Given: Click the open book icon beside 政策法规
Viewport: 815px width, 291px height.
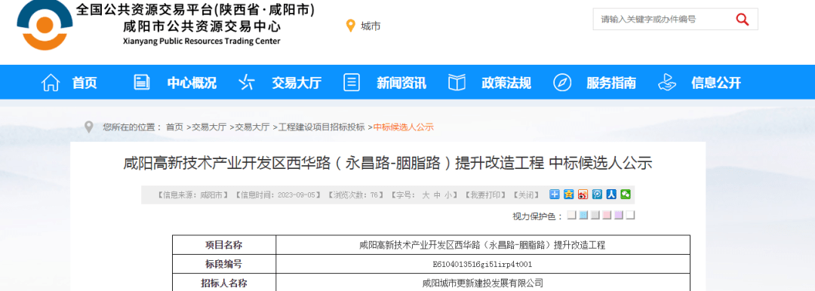Looking at the screenshot, I should coord(457,83).
